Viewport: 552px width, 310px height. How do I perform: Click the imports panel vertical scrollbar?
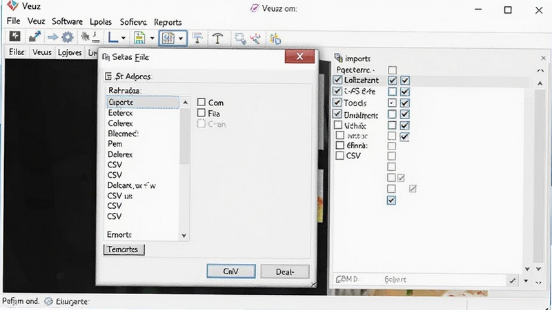(x=539, y=176)
